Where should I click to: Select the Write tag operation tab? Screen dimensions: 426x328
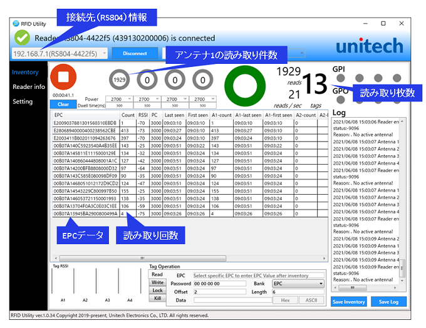(158, 282)
